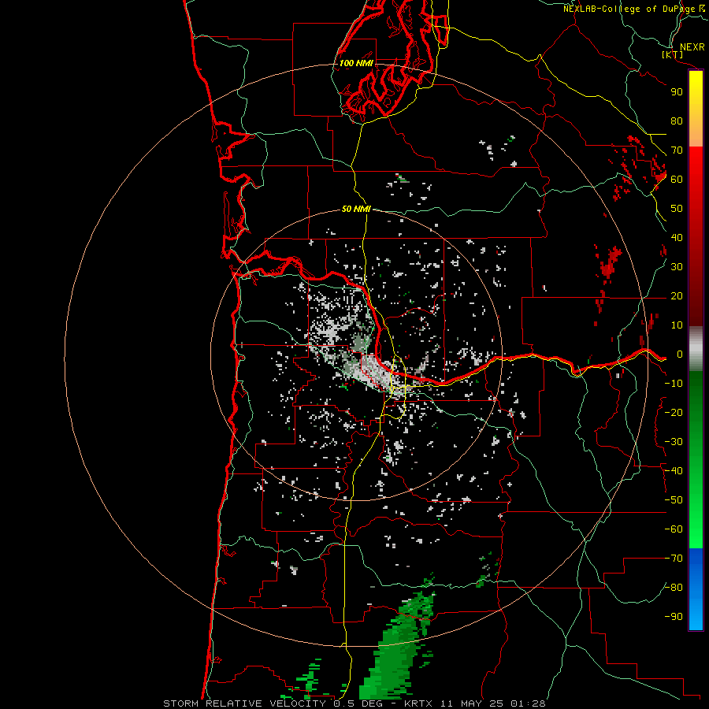Click the -20 value on velocity scale
Screen dimensions: 709x709
pyautogui.click(x=674, y=413)
